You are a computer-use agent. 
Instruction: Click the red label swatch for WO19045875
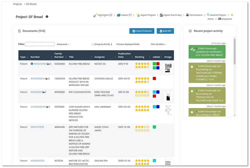(x=154, y=78)
